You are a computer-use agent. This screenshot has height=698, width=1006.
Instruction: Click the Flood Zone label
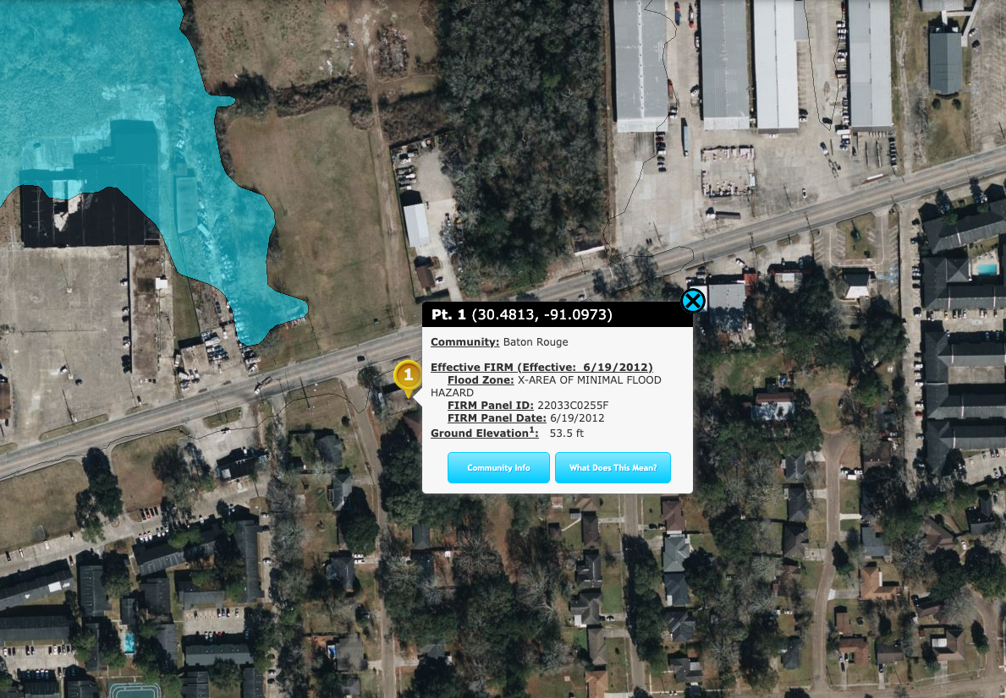pyautogui.click(x=481, y=380)
